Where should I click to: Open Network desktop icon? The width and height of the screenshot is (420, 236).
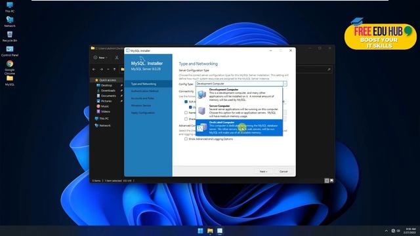coord(10,22)
